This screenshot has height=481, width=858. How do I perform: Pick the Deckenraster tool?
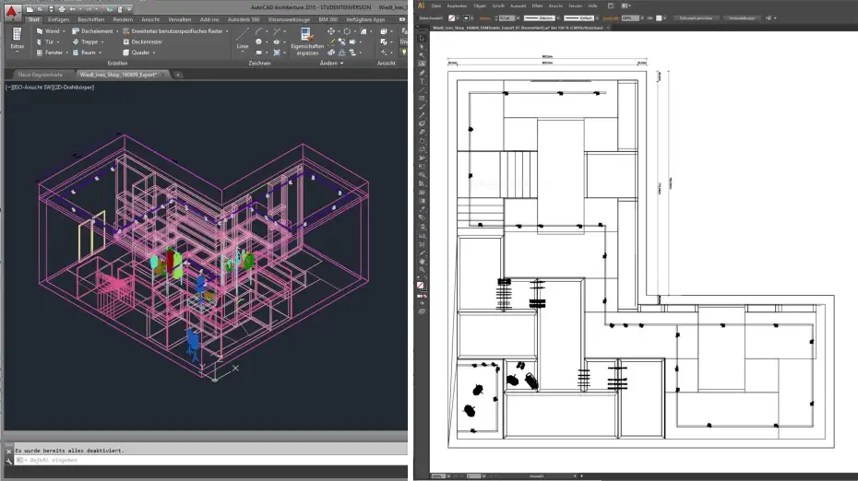coord(145,41)
